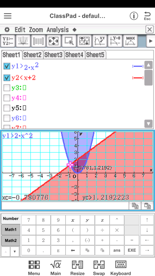
Task: Open the table input icon
Action: tap(38, 41)
